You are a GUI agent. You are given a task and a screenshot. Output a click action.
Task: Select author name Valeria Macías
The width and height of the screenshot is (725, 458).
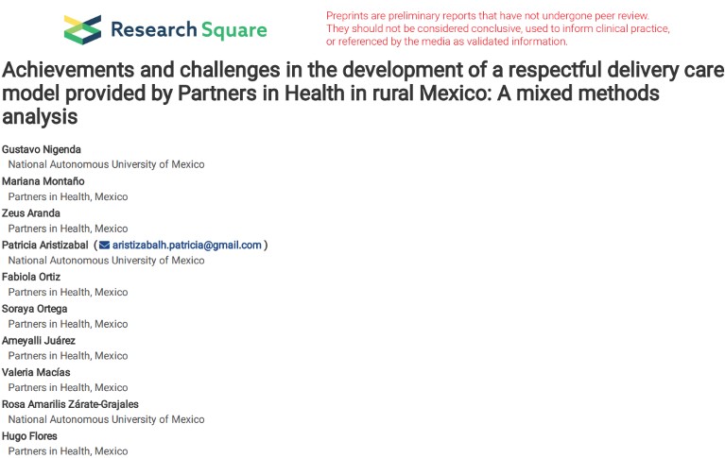tap(36, 372)
